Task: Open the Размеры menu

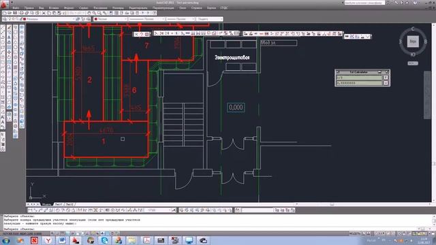Action: point(118,8)
